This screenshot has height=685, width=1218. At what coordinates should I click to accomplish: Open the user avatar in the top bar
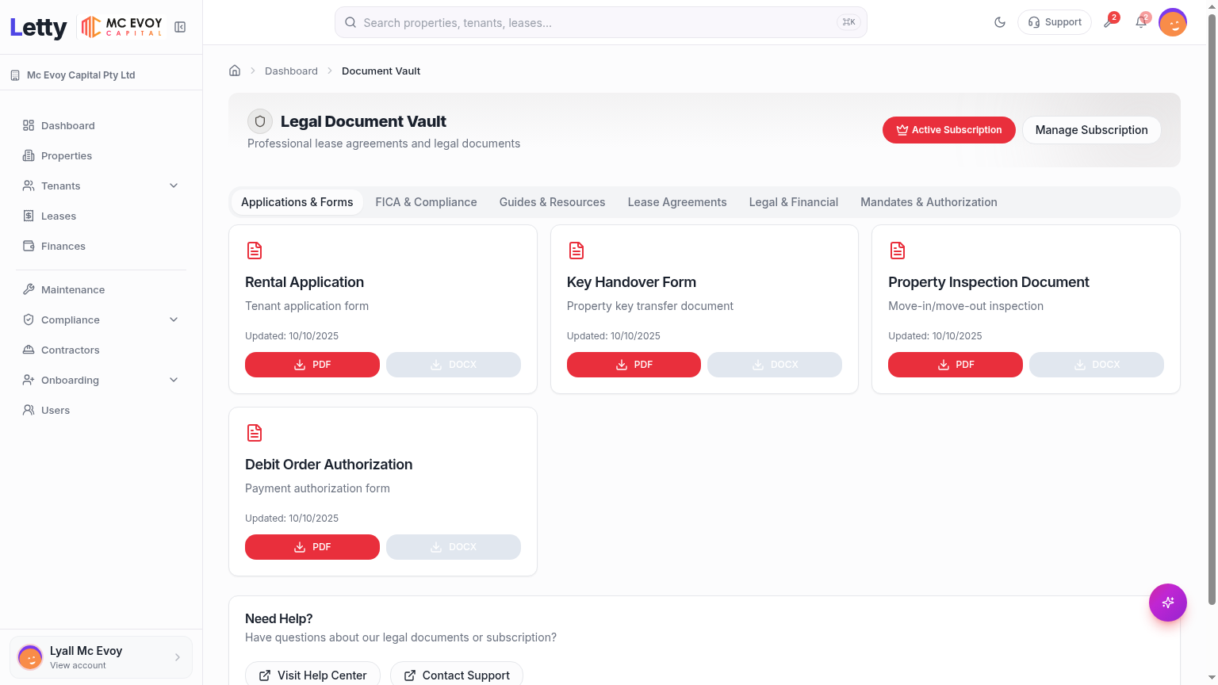point(1173,22)
